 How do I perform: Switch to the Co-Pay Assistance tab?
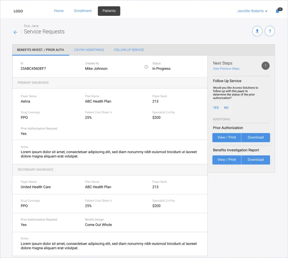pyautogui.click(x=89, y=50)
